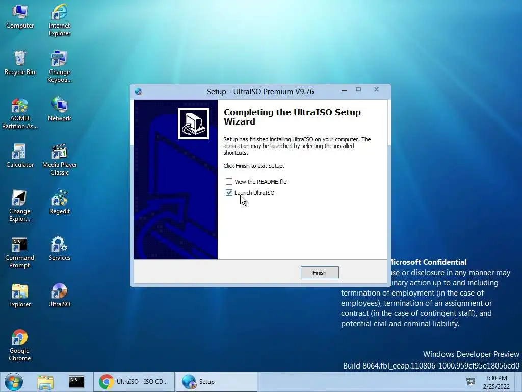The height and width of the screenshot is (392, 522).
Task: Open the Computer desktop icon
Action: pyautogui.click(x=20, y=17)
